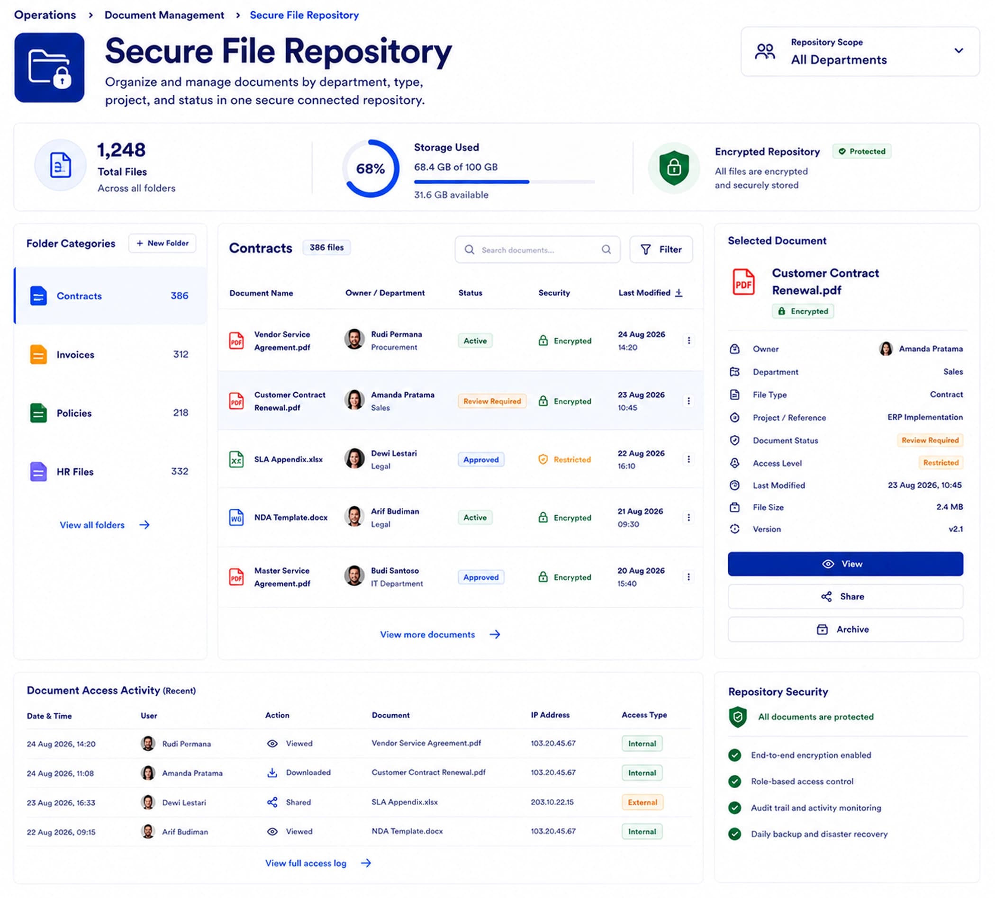Click the Search documents input field
The width and height of the screenshot is (995, 898).
pos(537,250)
